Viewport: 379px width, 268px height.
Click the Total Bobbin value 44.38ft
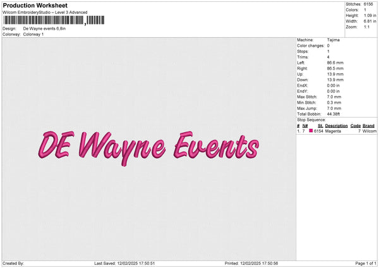[x=335, y=113]
